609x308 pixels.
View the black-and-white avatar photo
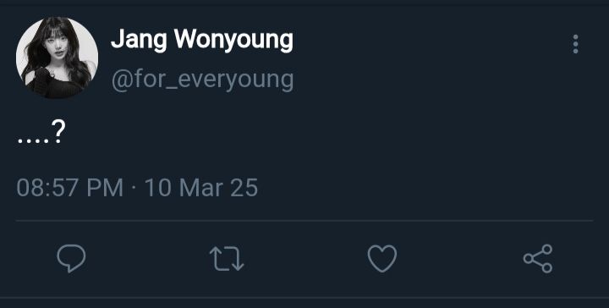pos(58,58)
